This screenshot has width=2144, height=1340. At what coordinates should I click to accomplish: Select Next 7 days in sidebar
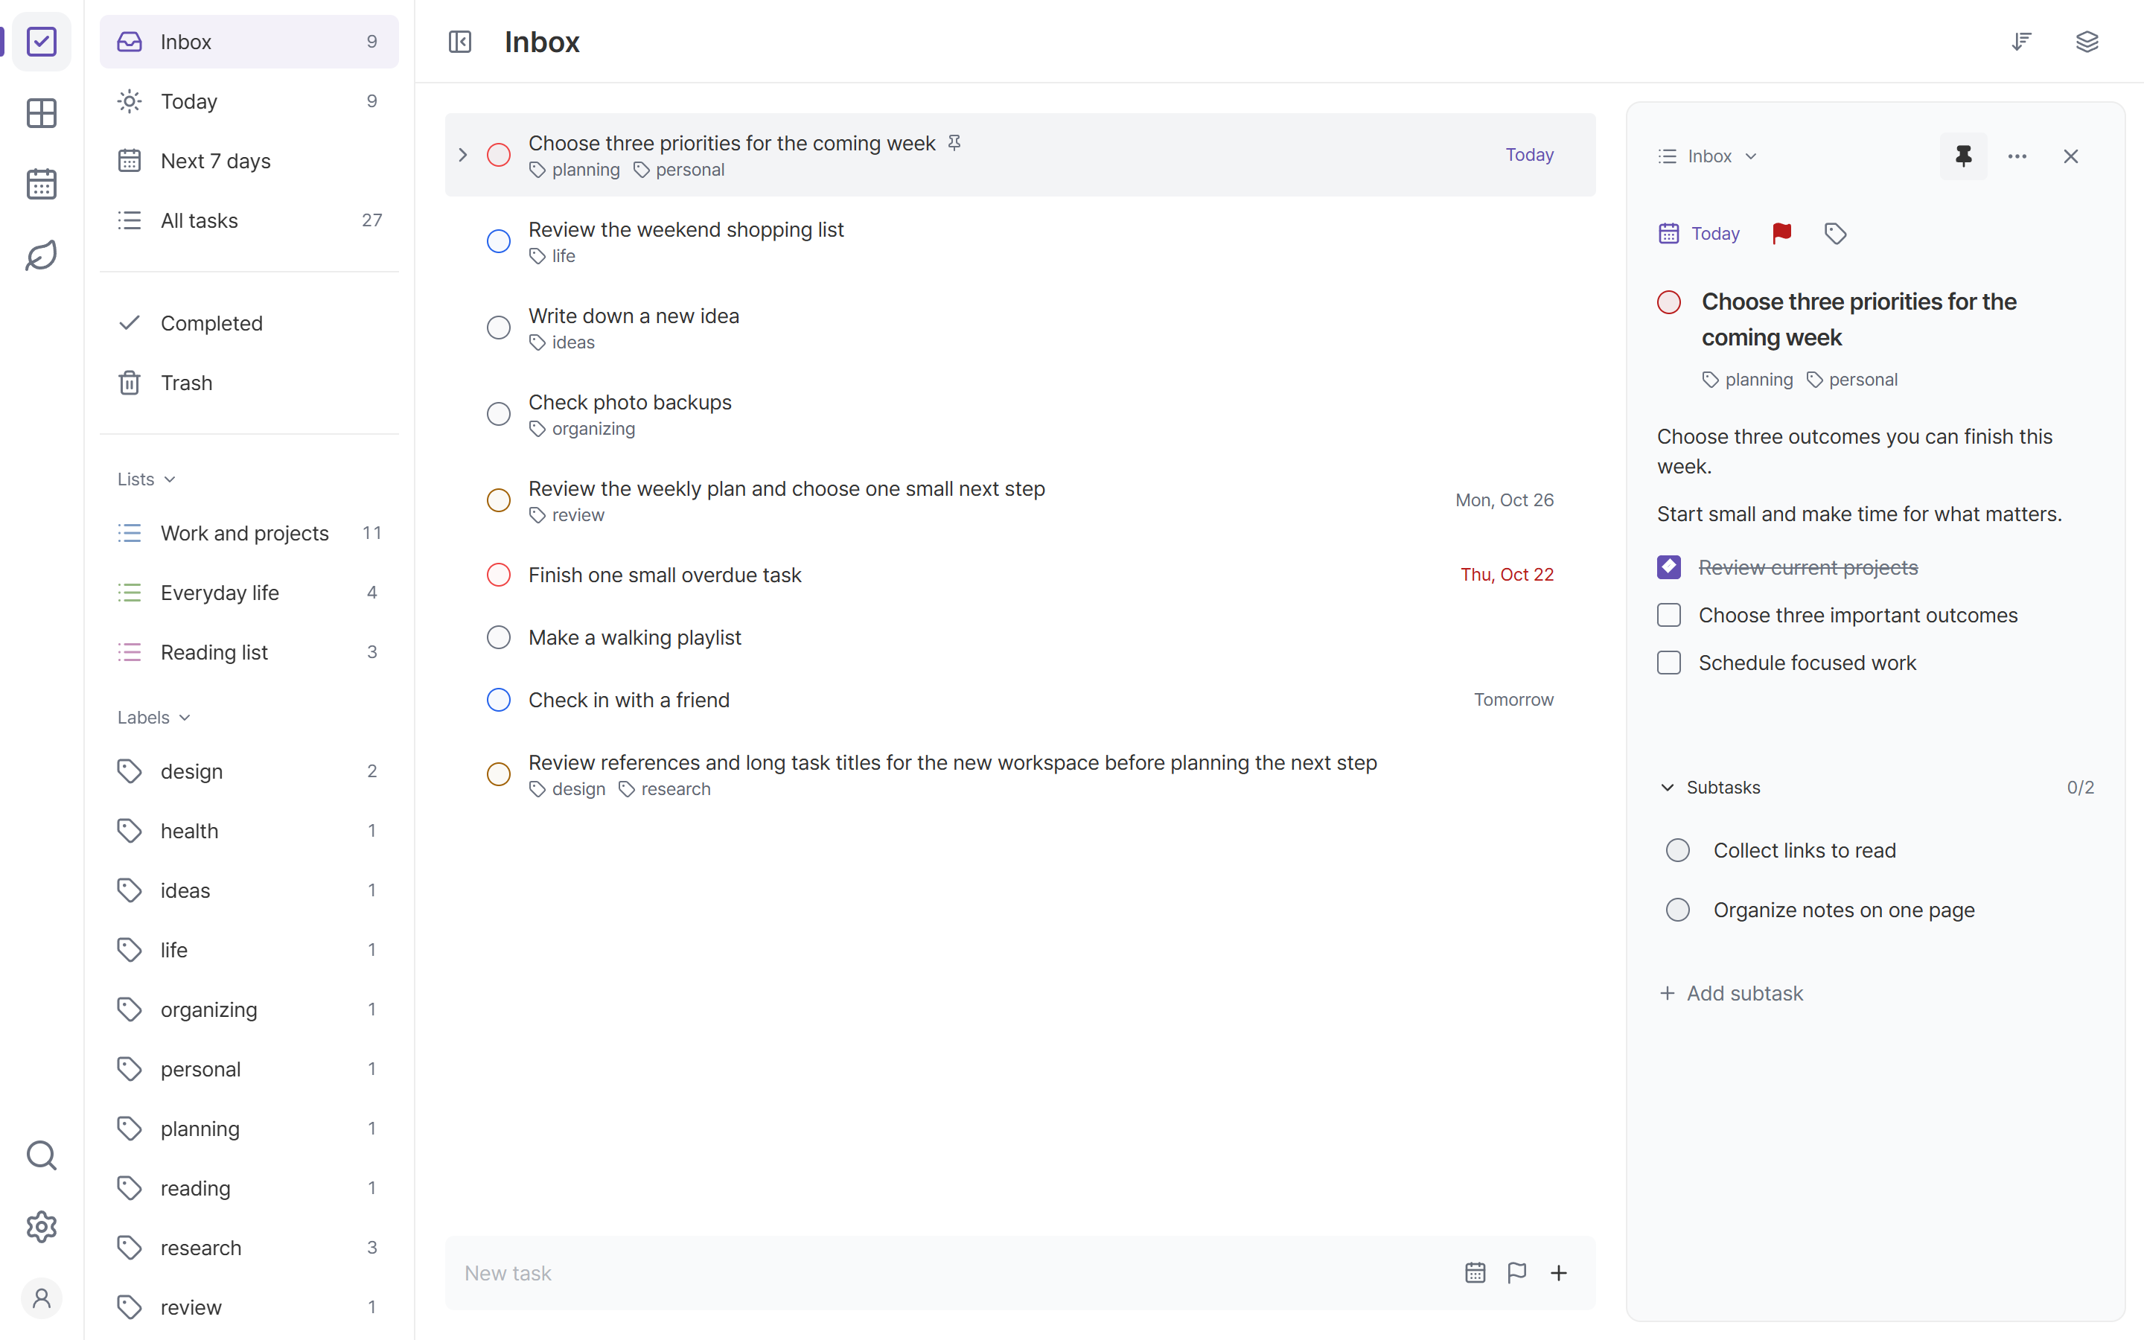pos(249,160)
